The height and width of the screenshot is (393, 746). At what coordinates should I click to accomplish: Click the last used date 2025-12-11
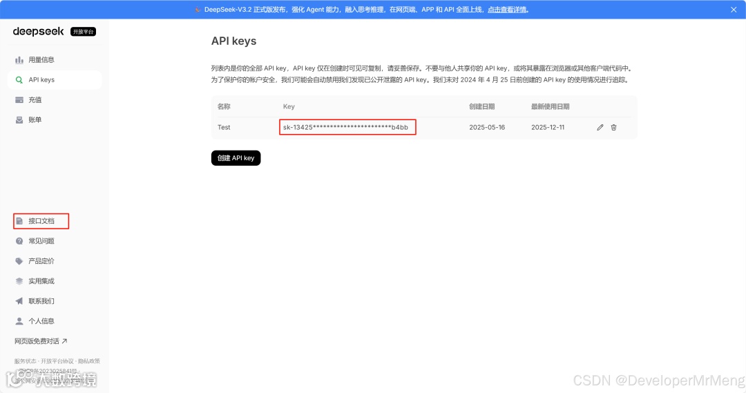(x=548, y=128)
